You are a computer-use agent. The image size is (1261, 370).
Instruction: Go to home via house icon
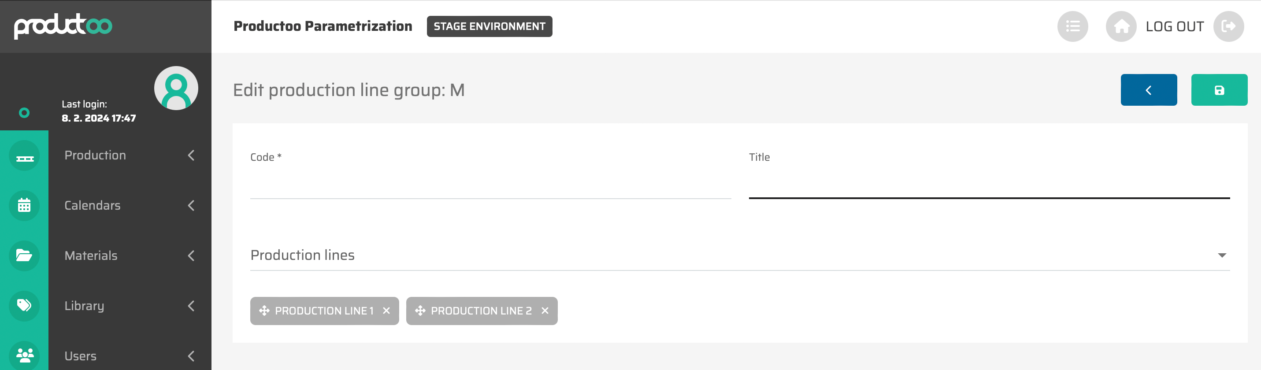tap(1121, 26)
